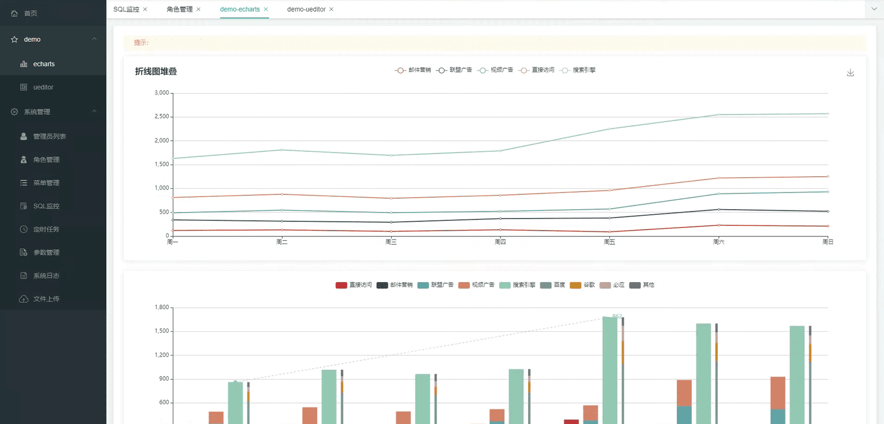Click the 周六 label on line chart axis

719,242
